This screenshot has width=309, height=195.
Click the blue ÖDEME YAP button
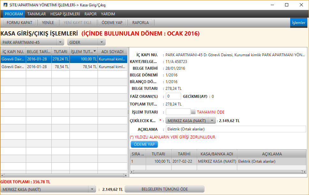(x=144, y=144)
